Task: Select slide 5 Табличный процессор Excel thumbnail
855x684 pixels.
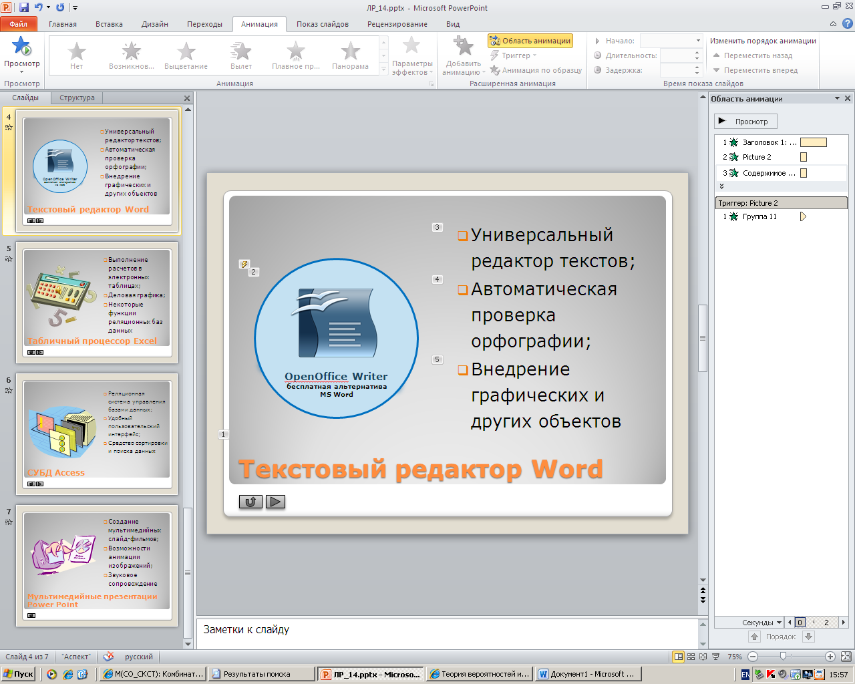Action: [x=97, y=301]
